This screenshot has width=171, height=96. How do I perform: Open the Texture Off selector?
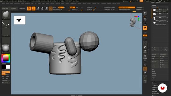pos(6,41)
